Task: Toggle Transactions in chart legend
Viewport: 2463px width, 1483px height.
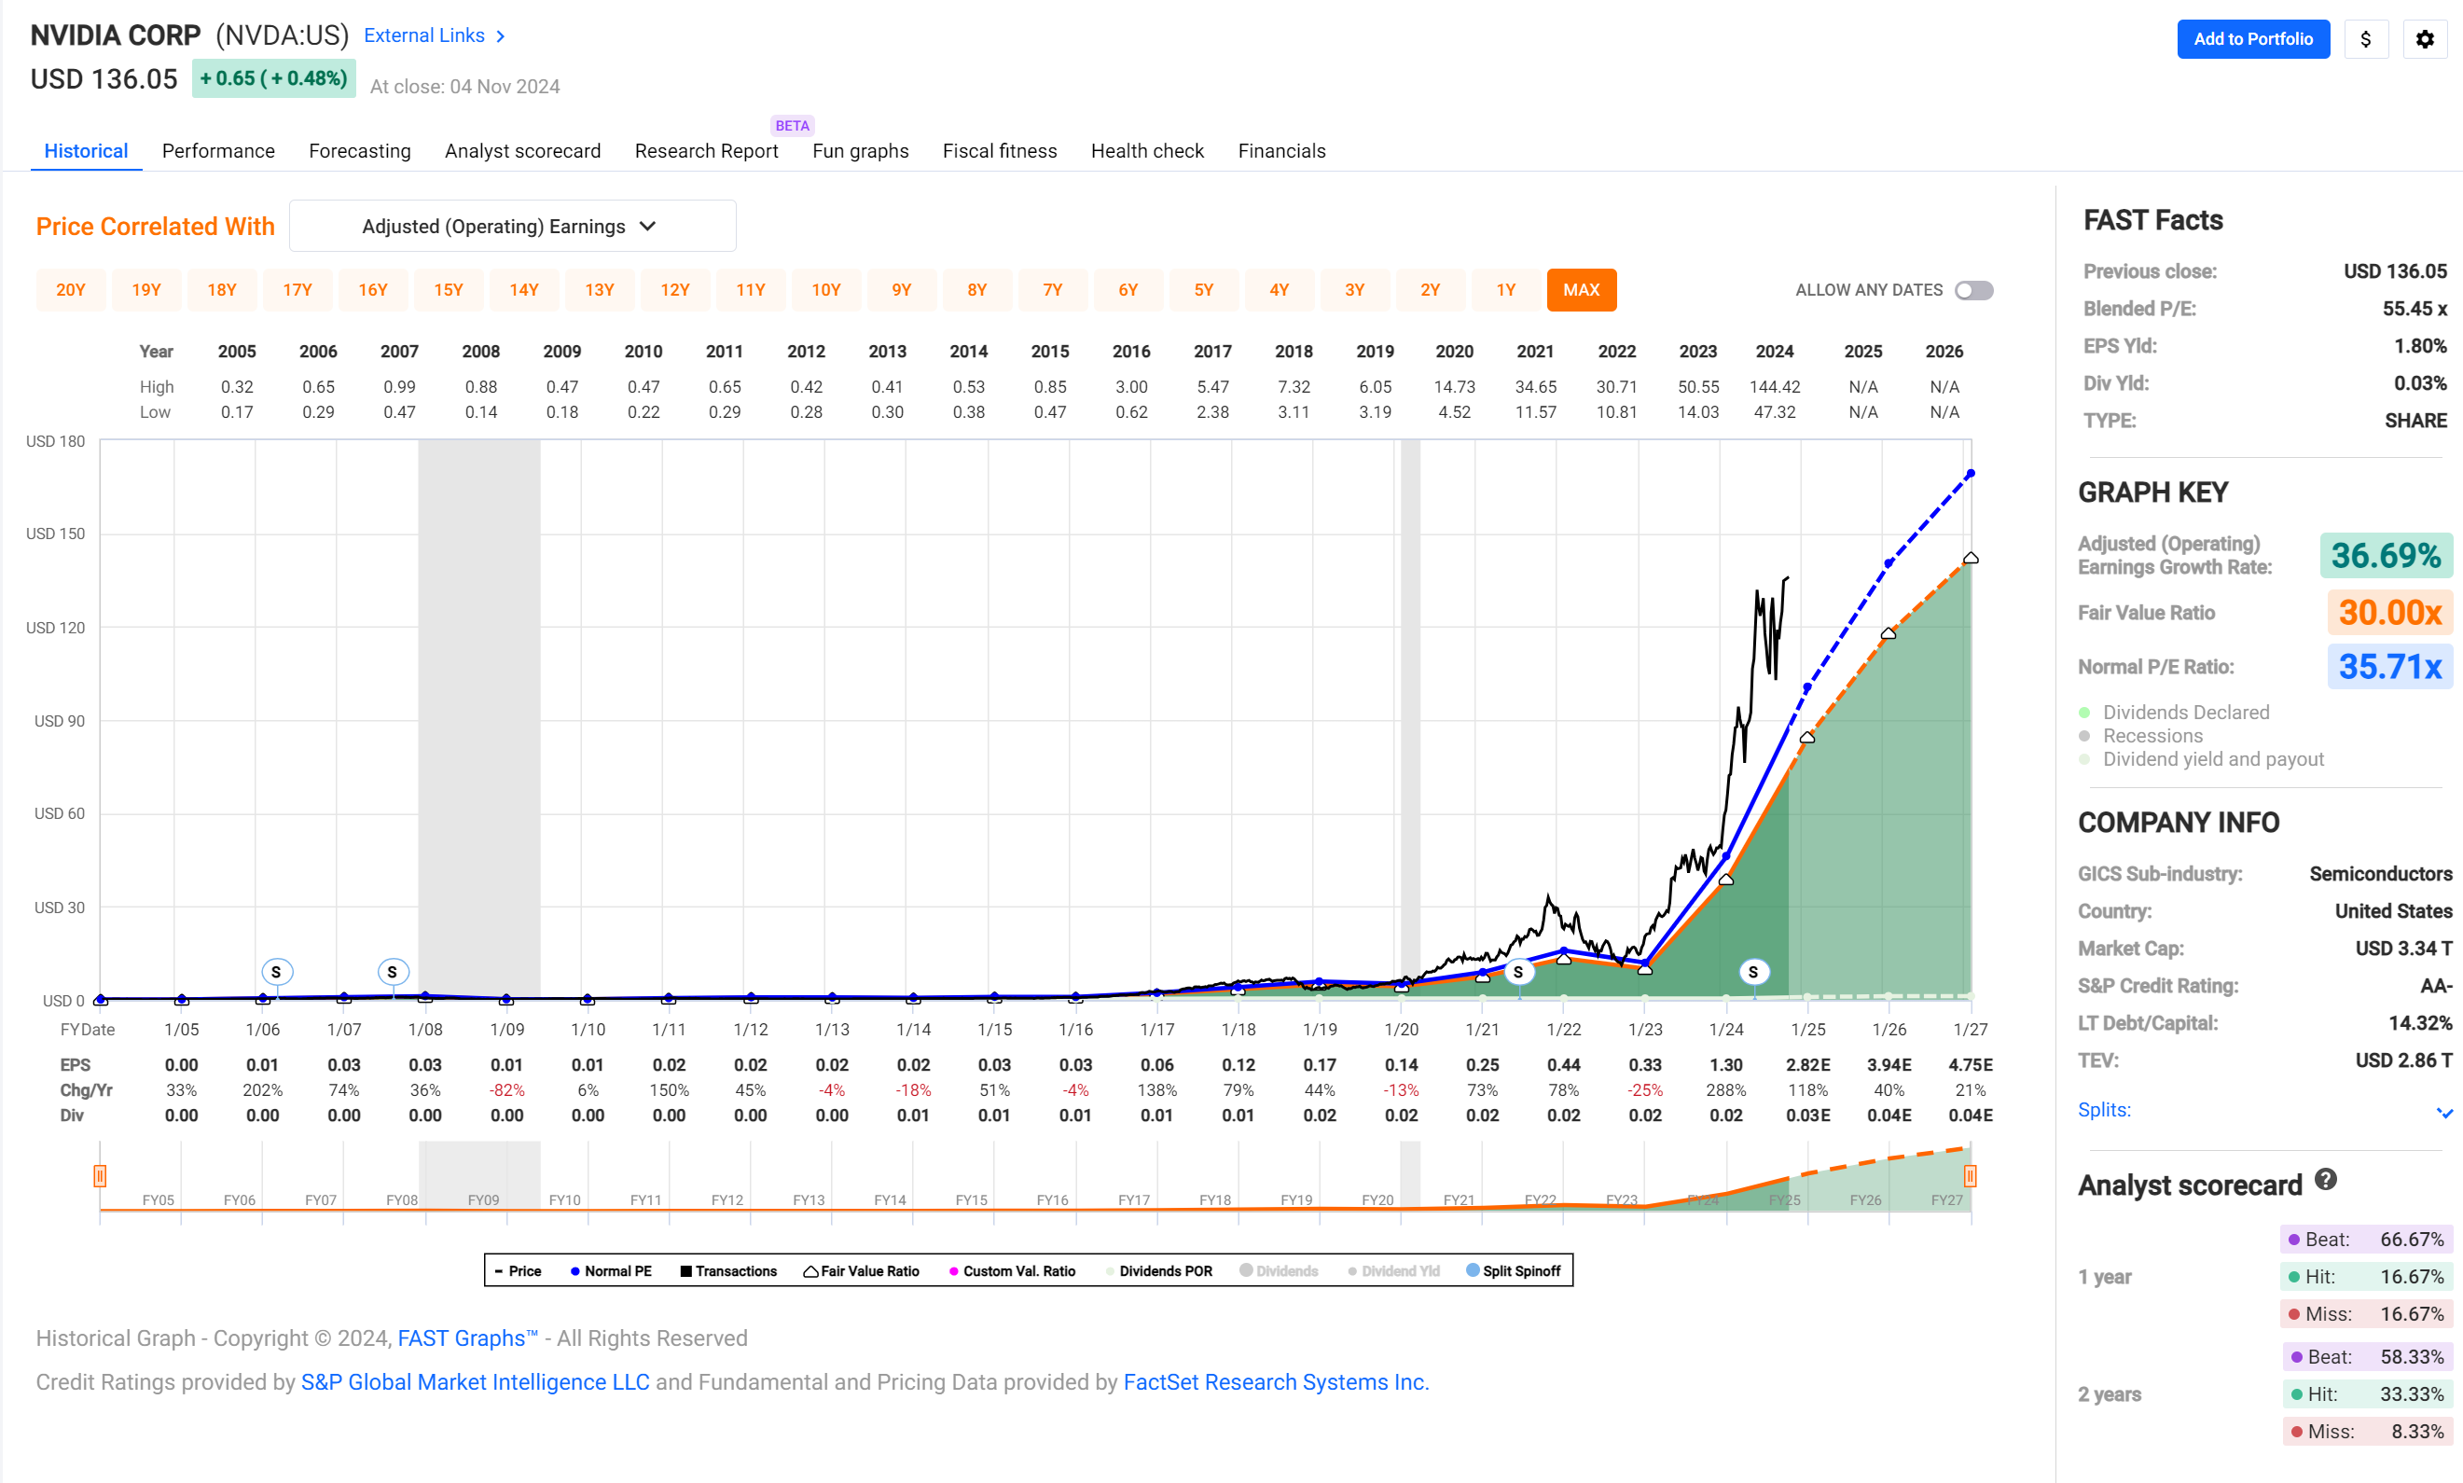Action: point(728,1271)
